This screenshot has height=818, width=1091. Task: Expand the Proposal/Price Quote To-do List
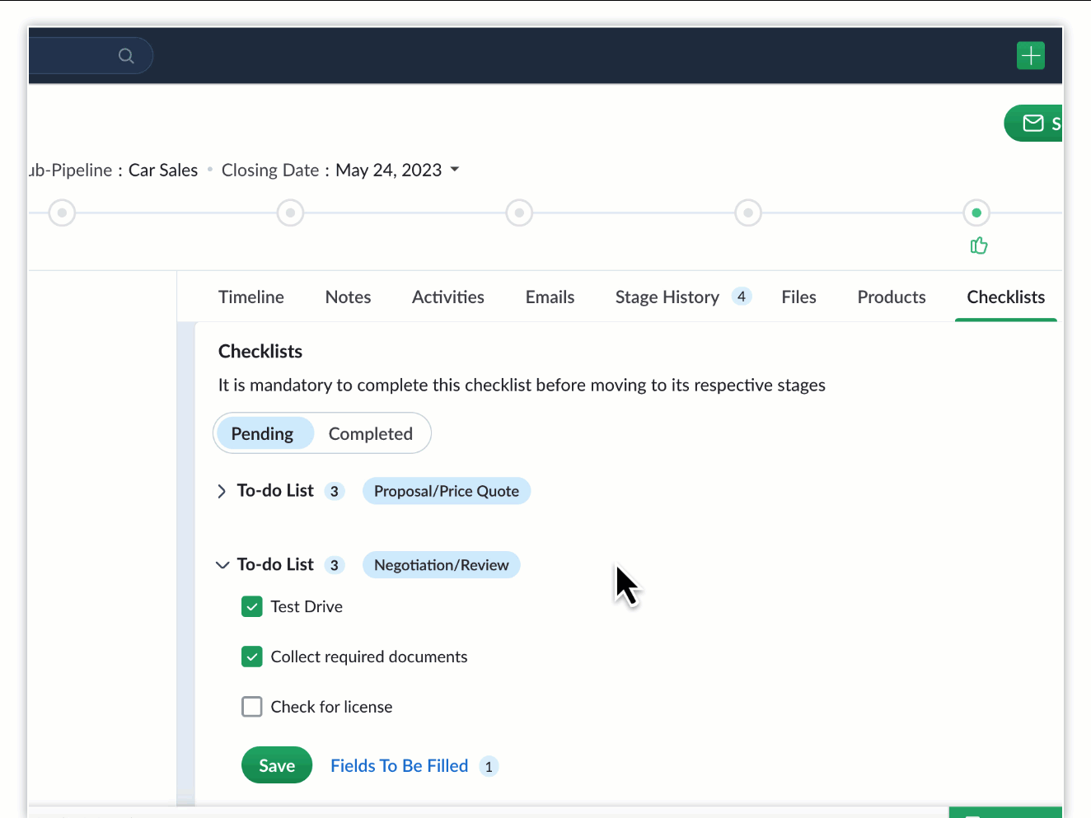tap(222, 492)
